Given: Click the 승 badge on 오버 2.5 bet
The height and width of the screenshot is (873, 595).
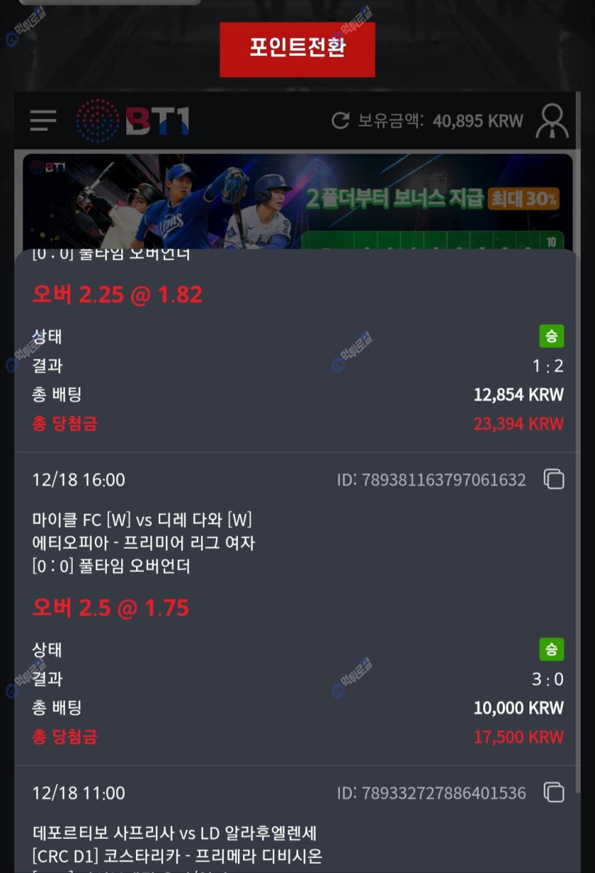Looking at the screenshot, I should point(552,649).
